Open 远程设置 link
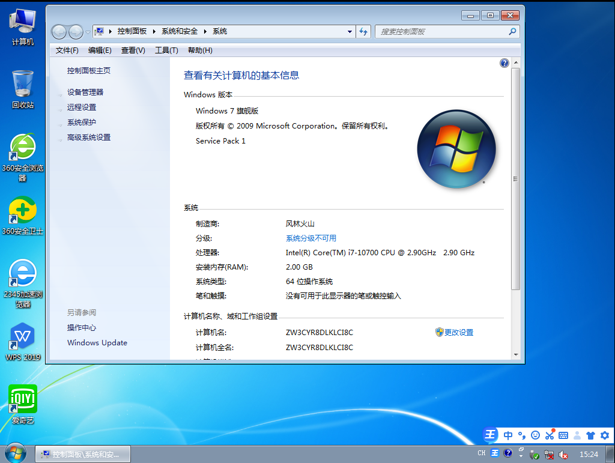The width and height of the screenshot is (615, 463). click(82, 107)
